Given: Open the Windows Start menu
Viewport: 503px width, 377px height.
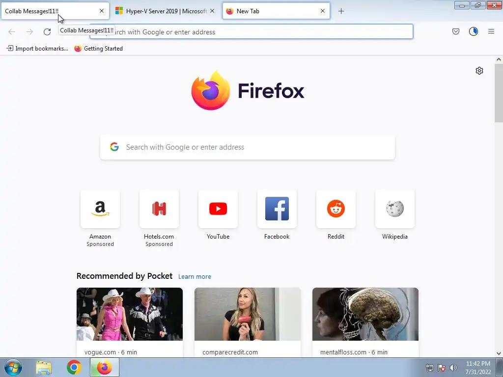Looking at the screenshot, I should (13, 367).
